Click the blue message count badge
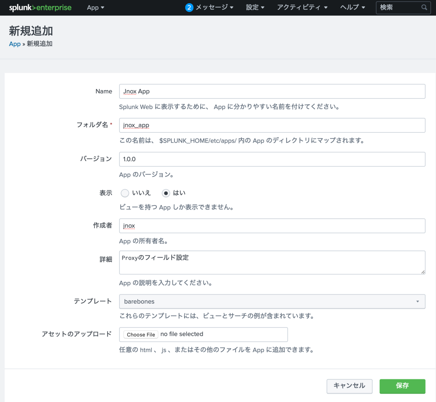Screen dimensions: 436x402 [189, 7]
